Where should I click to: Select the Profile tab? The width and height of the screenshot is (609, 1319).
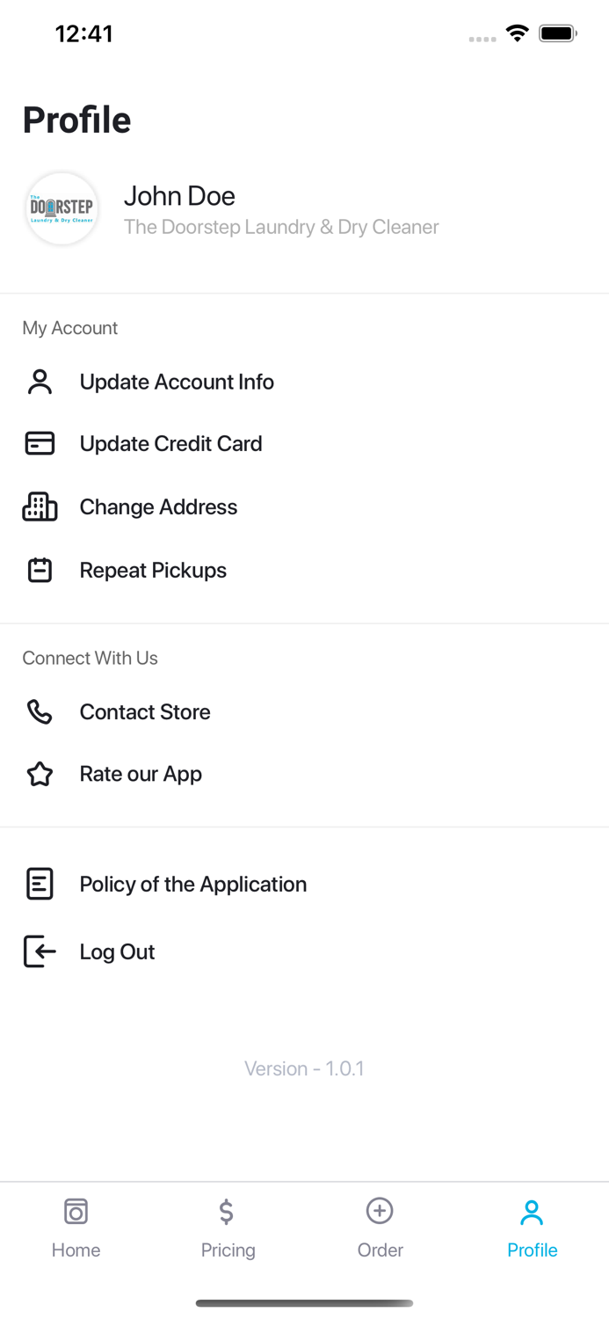(532, 1227)
